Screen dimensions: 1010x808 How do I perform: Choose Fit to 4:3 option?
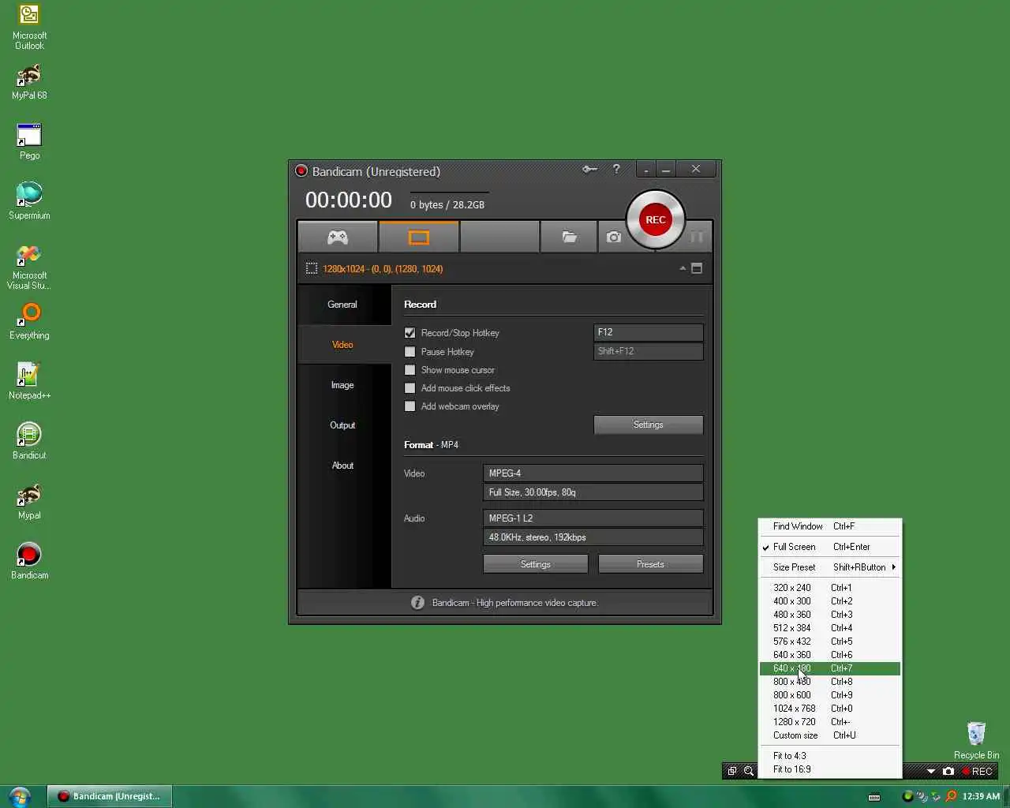click(x=829, y=756)
